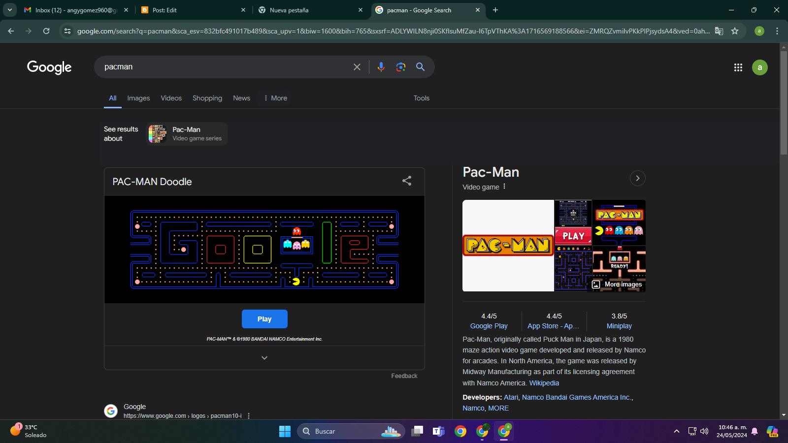788x443 pixels.
Task: Start voice search with microphone
Action: [x=381, y=67]
